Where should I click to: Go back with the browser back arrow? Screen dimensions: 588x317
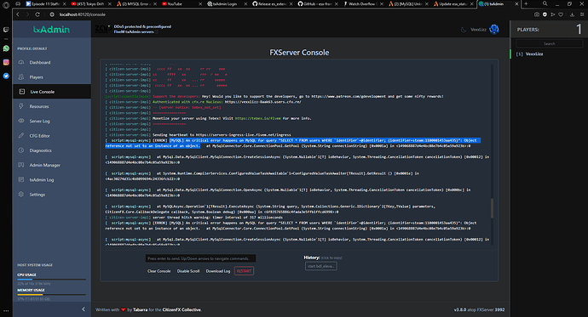(18, 14)
